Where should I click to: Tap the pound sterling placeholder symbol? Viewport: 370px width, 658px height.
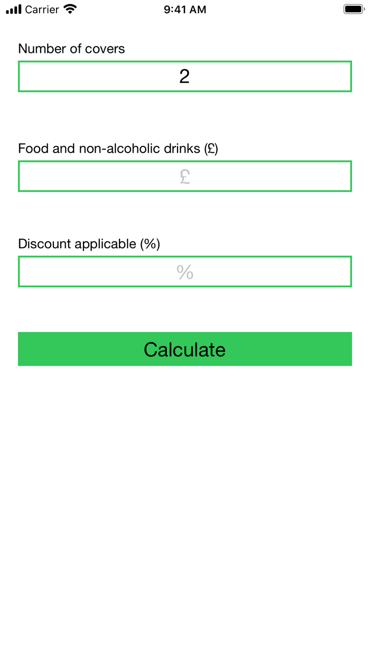click(x=184, y=177)
